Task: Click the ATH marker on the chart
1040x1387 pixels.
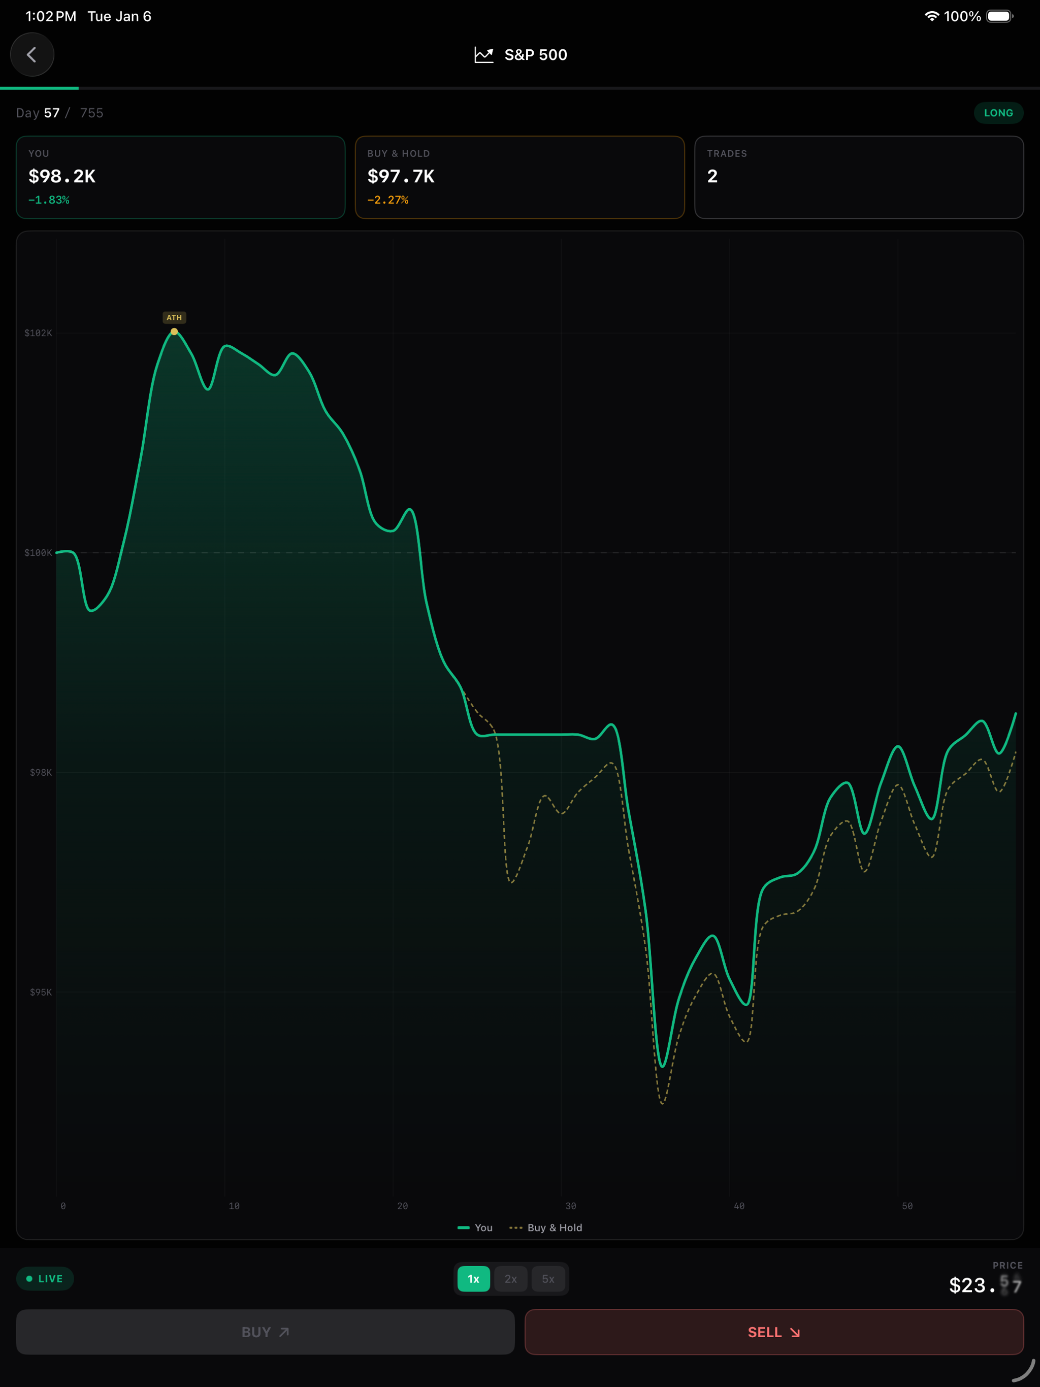Action: (174, 318)
